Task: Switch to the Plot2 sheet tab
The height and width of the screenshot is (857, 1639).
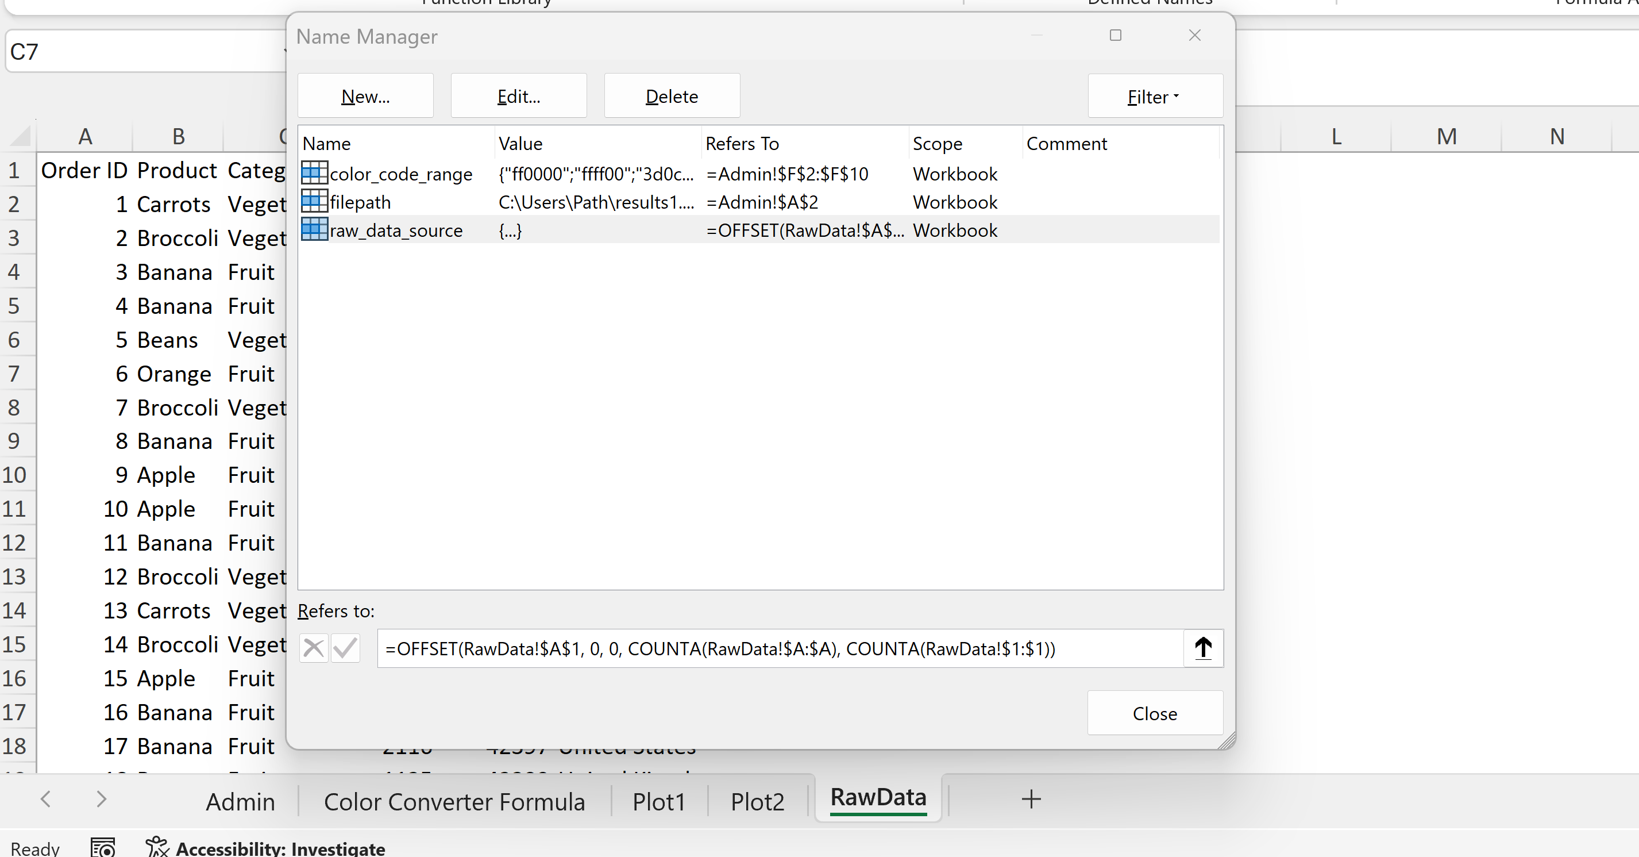Action: click(x=757, y=802)
